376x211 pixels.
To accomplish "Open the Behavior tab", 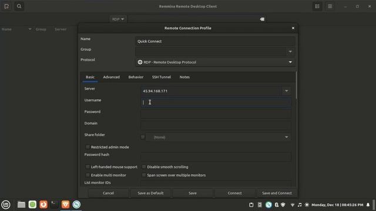I will coord(136,77).
